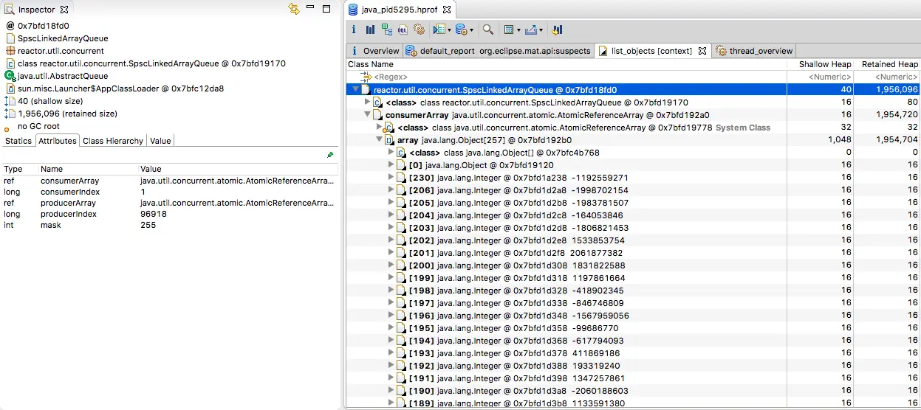921x410 pixels.
Task: Switch to the Value tab
Action: coord(160,141)
